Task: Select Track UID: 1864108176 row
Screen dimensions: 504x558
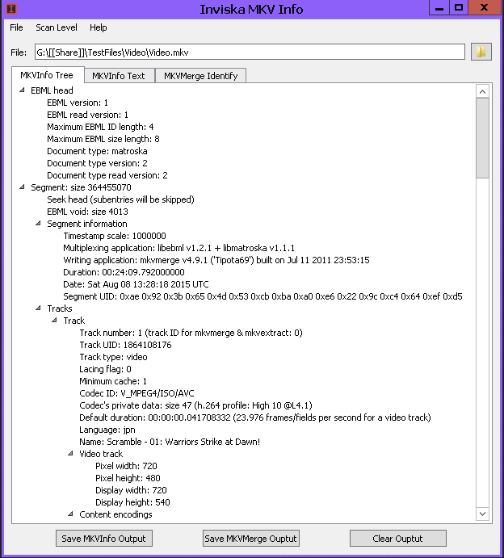Action: pyautogui.click(x=125, y=345)
